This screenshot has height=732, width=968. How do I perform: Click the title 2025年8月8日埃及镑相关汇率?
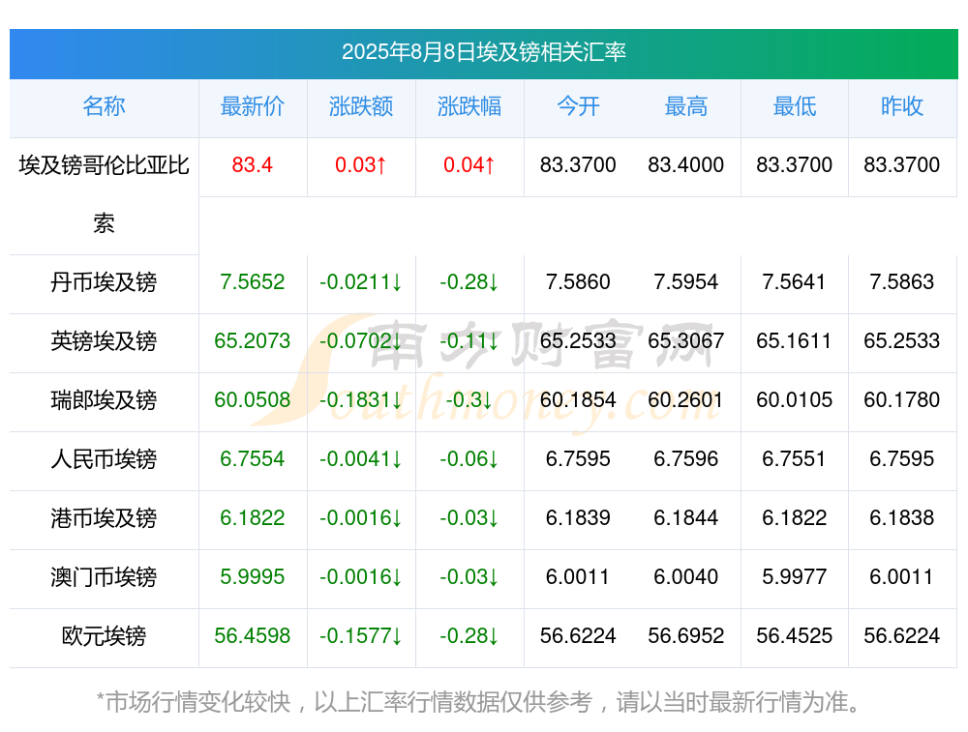pos(483,52)
